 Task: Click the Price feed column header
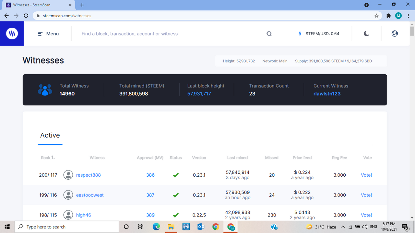302,158
